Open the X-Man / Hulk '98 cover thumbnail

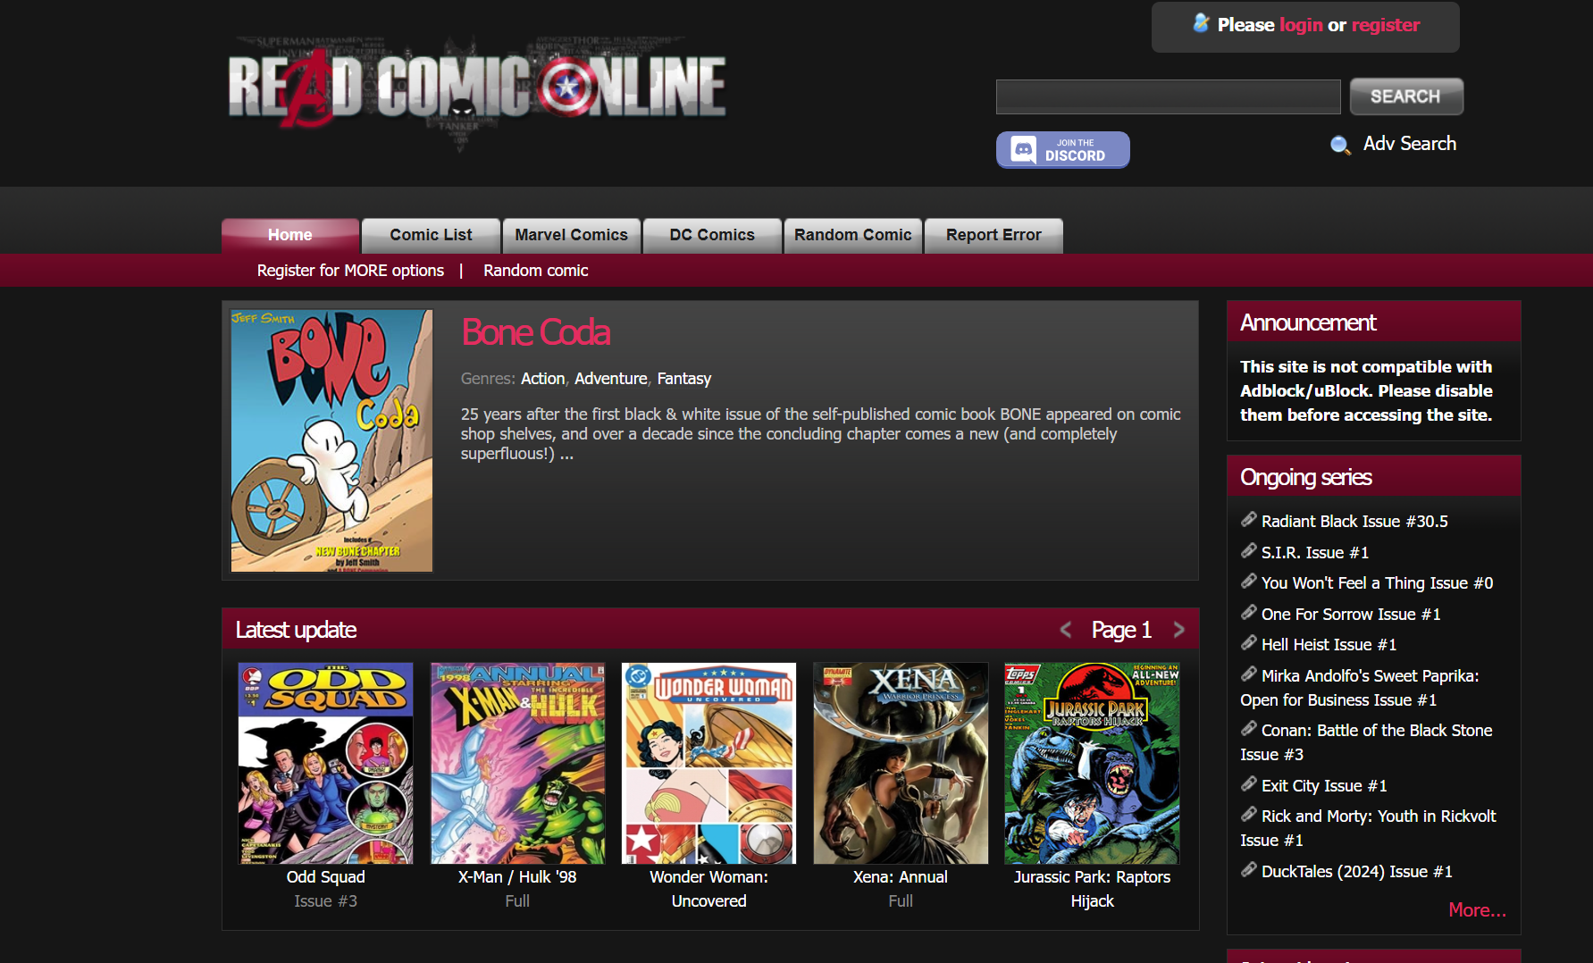click(x=518, y=764)
